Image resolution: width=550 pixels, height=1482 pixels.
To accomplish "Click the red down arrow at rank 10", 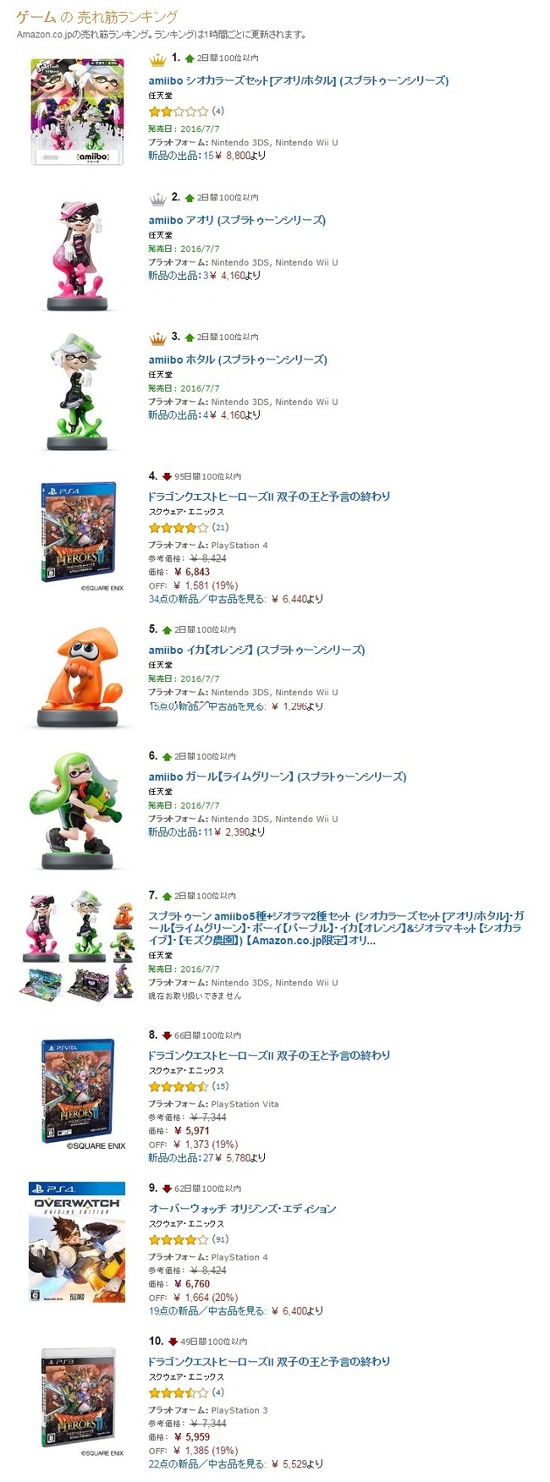I will [x=173, y=1341].
